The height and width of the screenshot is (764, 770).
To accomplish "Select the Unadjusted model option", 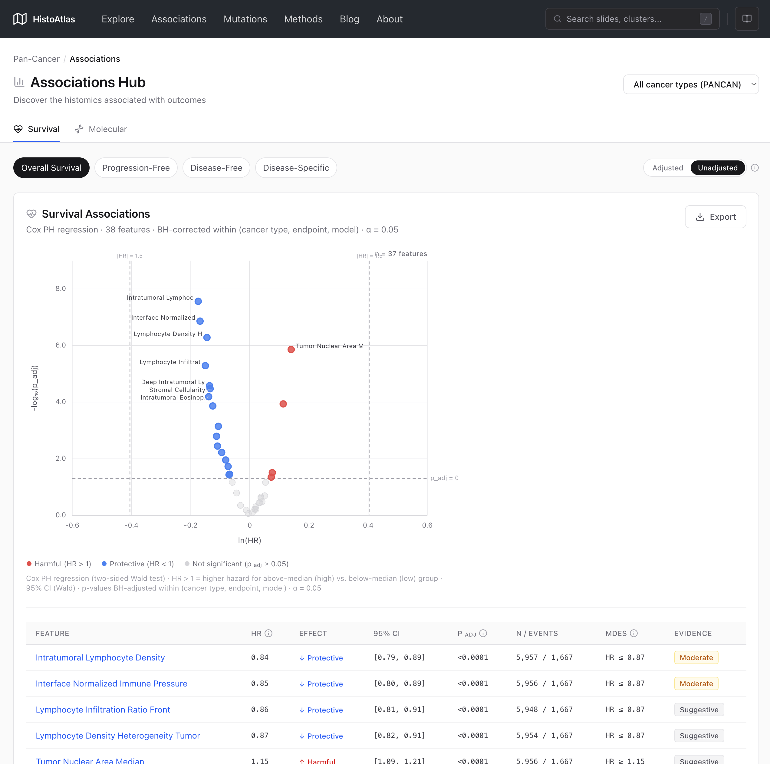I will point(717,168).
